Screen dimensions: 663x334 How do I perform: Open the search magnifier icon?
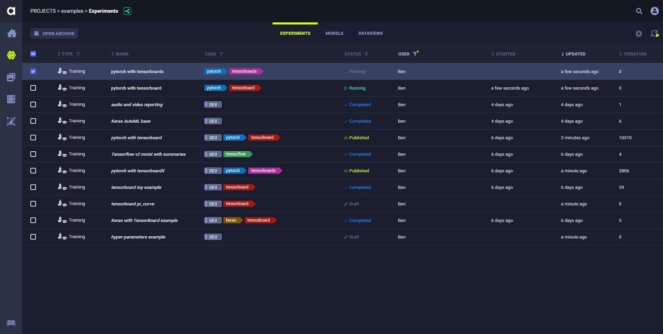coord(639,11)
